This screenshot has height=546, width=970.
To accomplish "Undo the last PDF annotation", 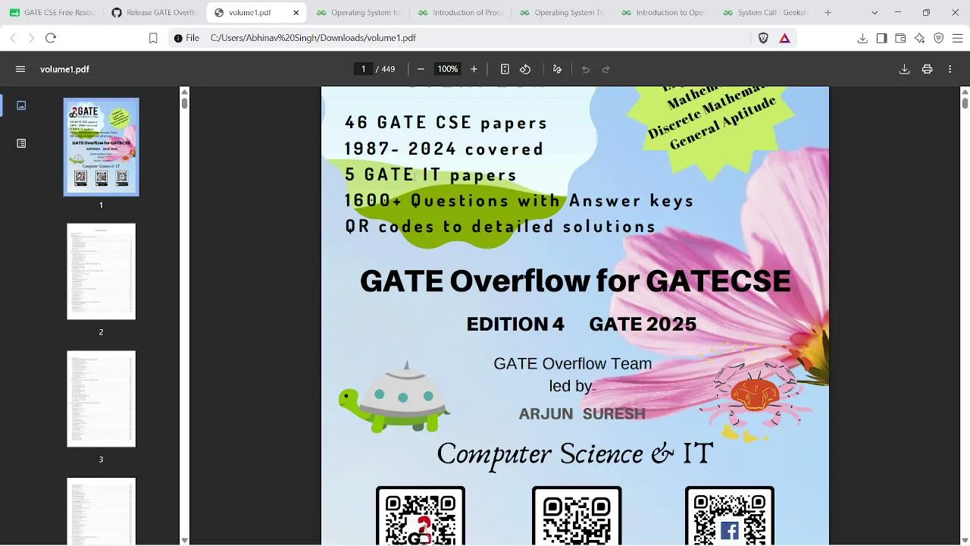I will point(585,69).
